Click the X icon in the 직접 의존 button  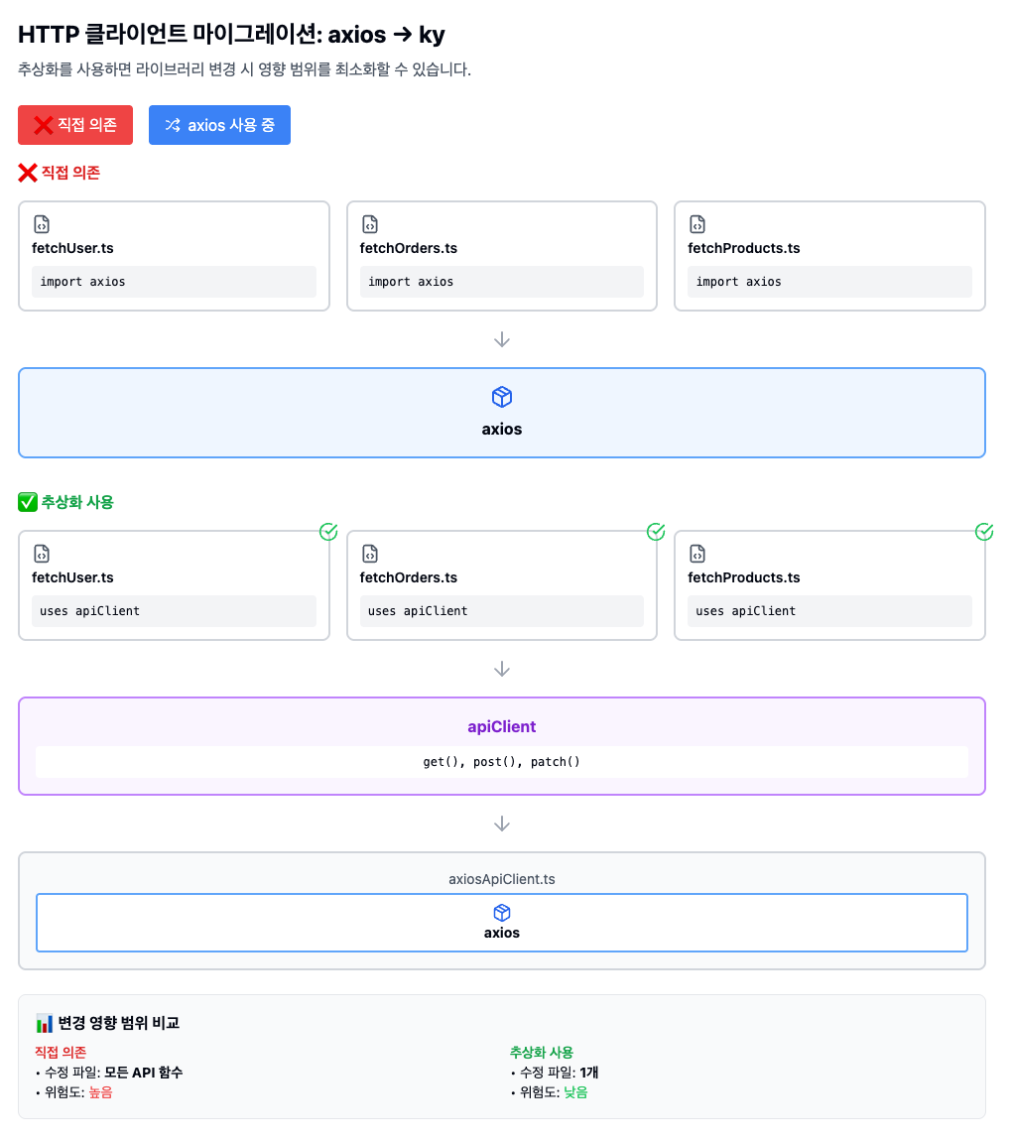point(44,125)
